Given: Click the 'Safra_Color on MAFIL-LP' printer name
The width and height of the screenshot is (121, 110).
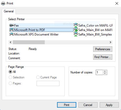Looking at the screenshot, I should coord(95,26).
